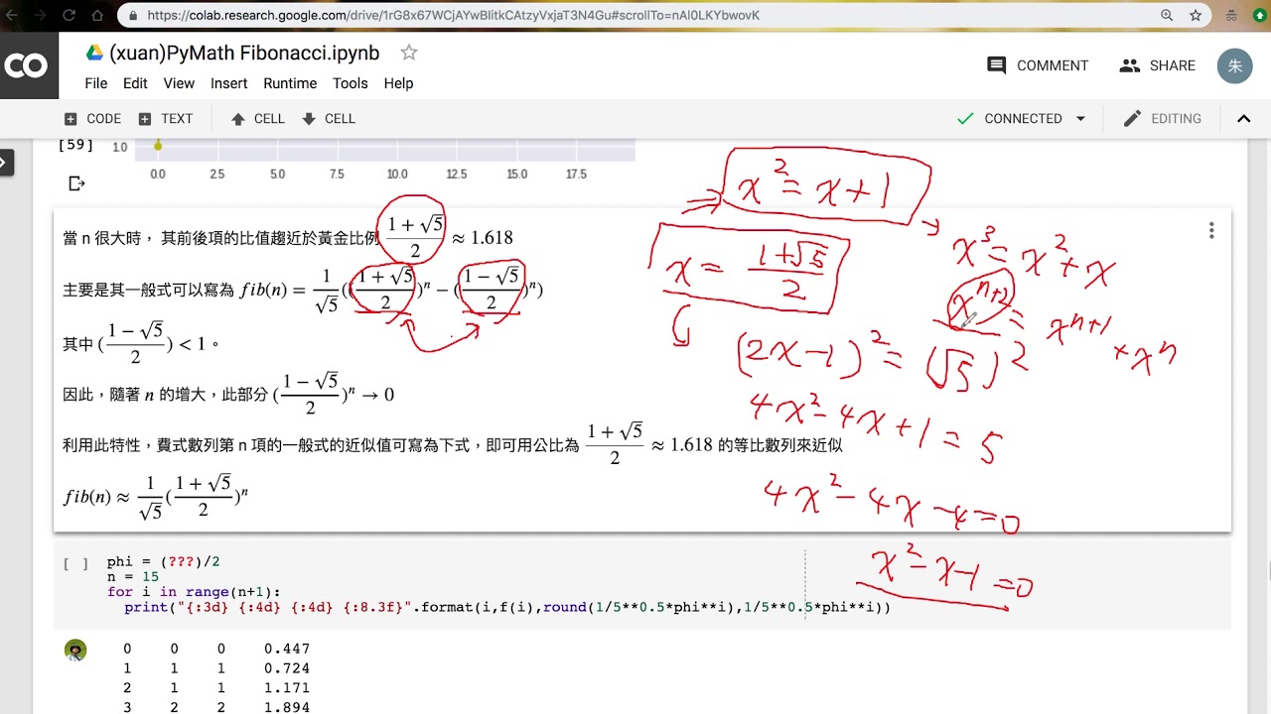
Task: Click the browser address bar URL
Action: pyautogui.click(x=453, y=15)
